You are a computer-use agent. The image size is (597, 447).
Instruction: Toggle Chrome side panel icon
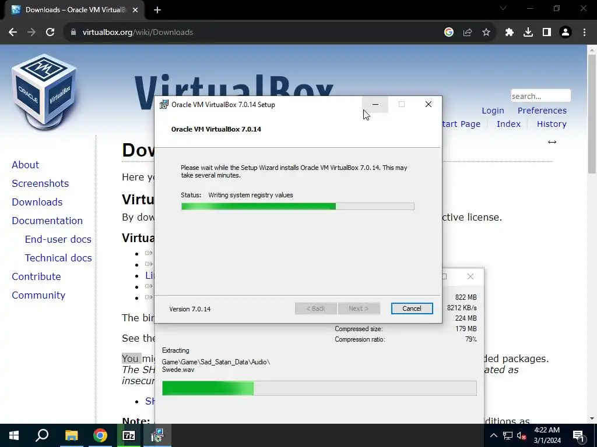tap(547, 33)
